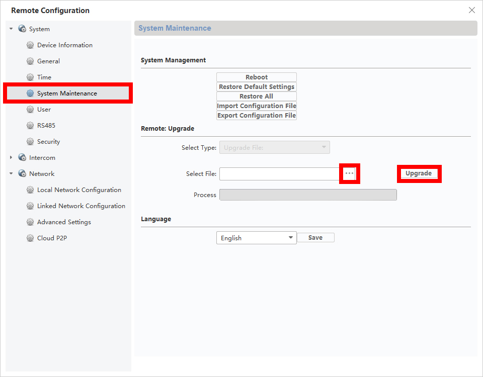Click the gear icon beside Time

30,77
